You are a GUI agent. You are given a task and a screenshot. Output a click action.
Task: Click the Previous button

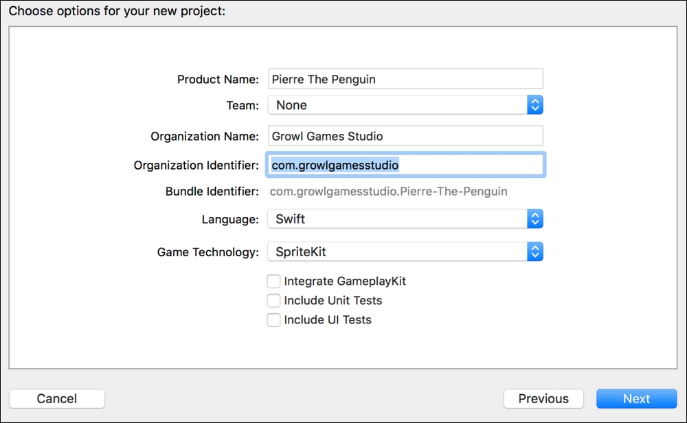coord(543,398)
